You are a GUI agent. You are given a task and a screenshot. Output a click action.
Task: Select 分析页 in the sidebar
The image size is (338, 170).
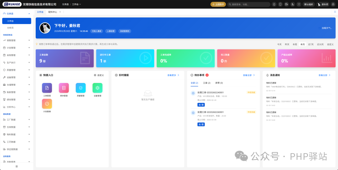click(x=17, y=28)
